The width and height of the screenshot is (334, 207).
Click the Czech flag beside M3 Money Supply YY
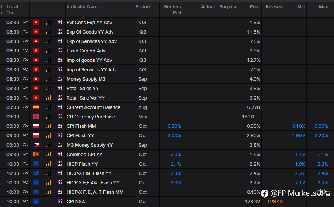(x=36, y=145)
